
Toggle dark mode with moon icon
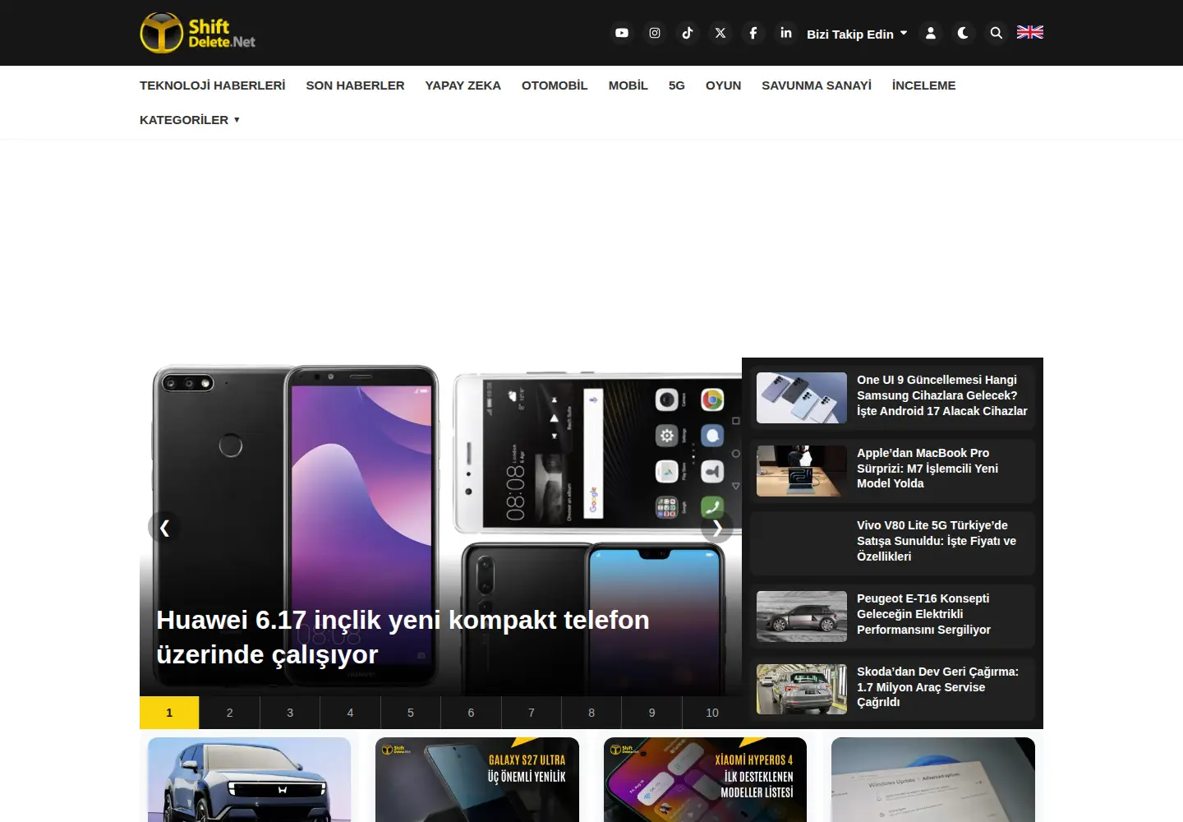[x=963, y=33]
